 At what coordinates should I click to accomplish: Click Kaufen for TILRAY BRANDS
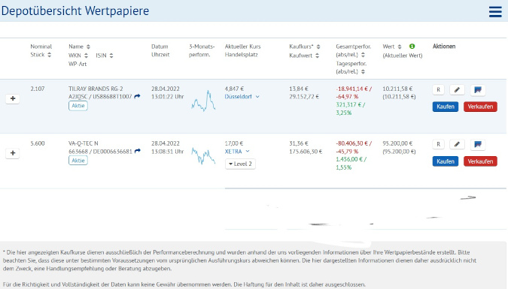445,107
